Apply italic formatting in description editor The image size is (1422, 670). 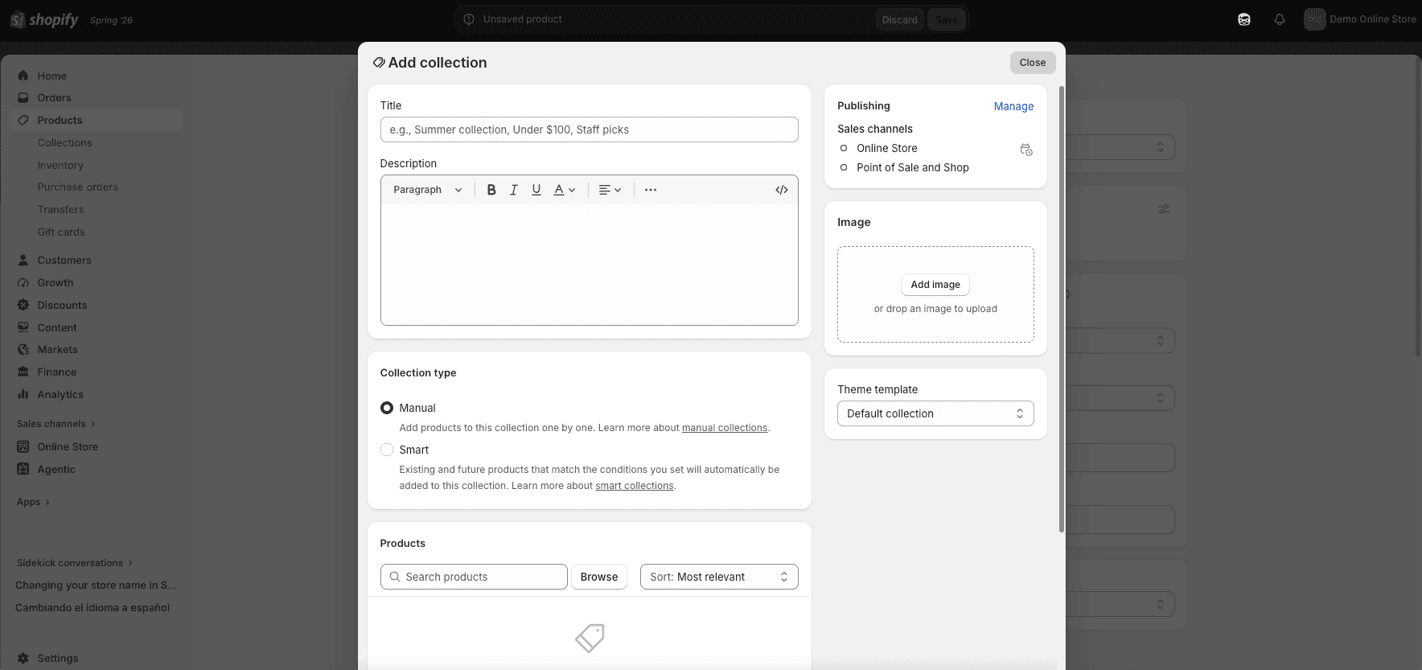pyautogui.click(x=514, y=190)
